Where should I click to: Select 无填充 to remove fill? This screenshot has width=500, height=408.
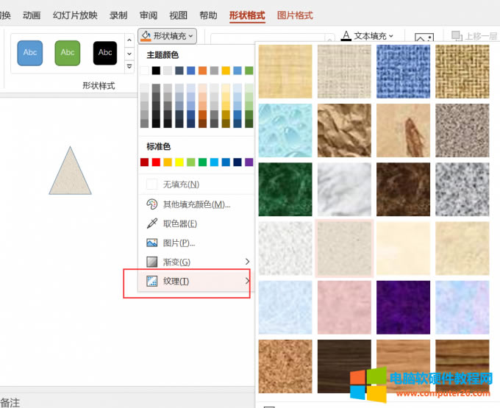[181, 185]
